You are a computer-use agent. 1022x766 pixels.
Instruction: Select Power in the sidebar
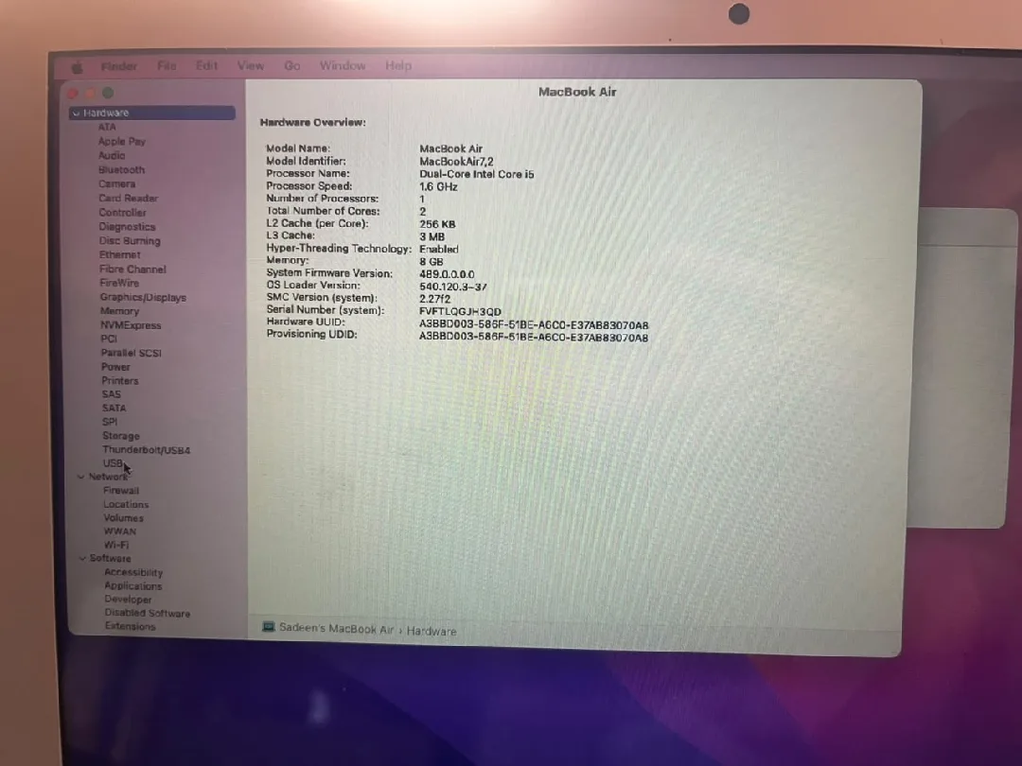pyautogui.click(x=116, y=367)
